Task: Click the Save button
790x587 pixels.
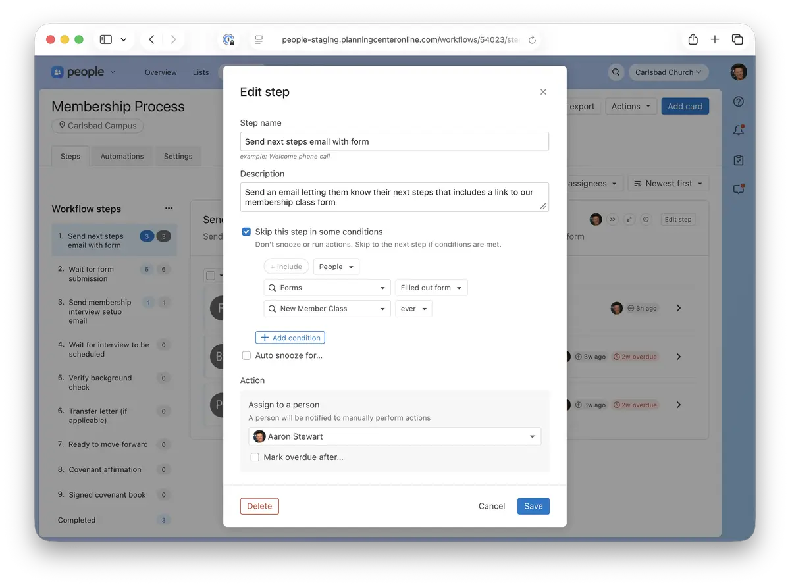Action: coord(533,506)
